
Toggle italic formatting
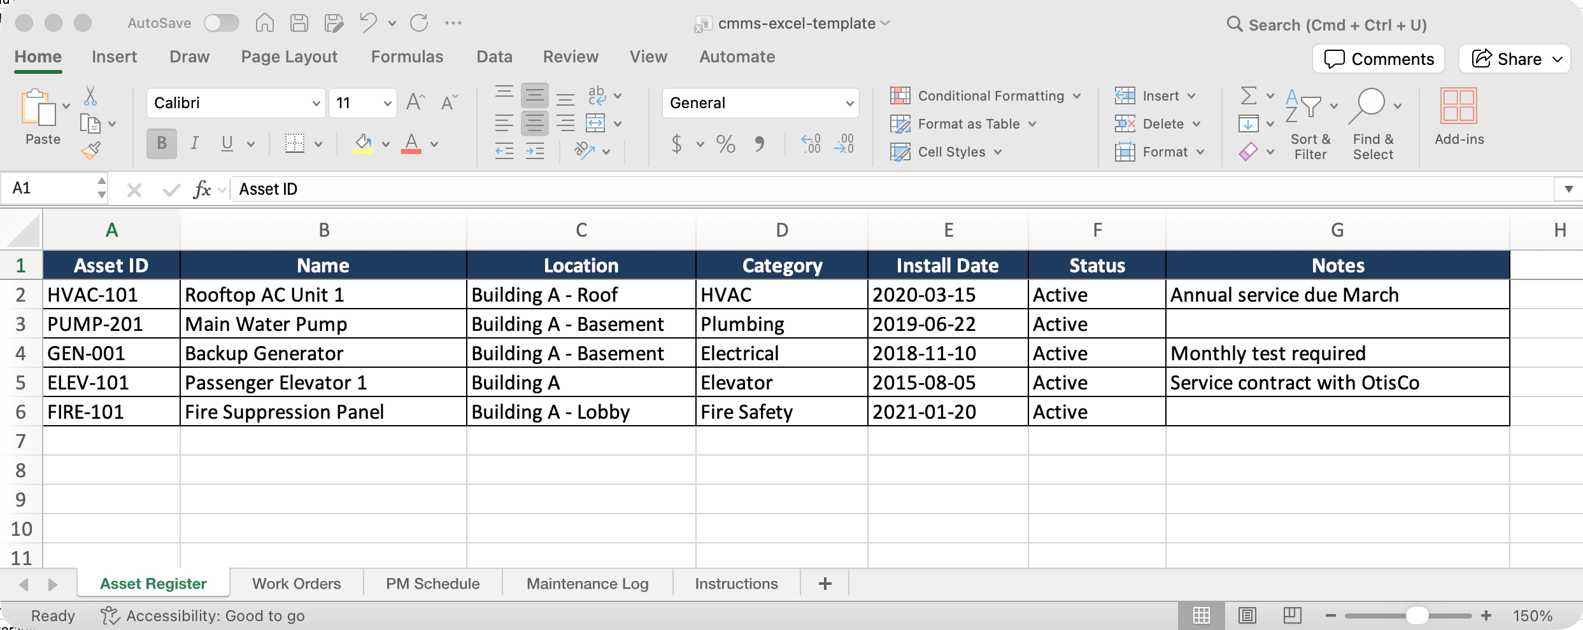[194, 144]
